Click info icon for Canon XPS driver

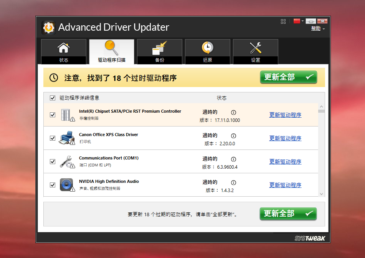233,136
